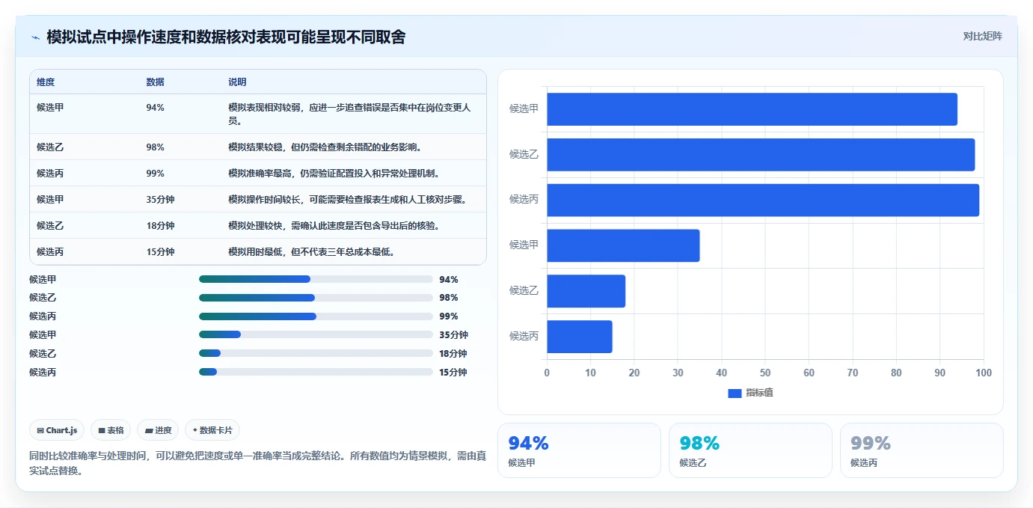Open the 98% 候选乙 data card
1033x508 pixels.
750,450
